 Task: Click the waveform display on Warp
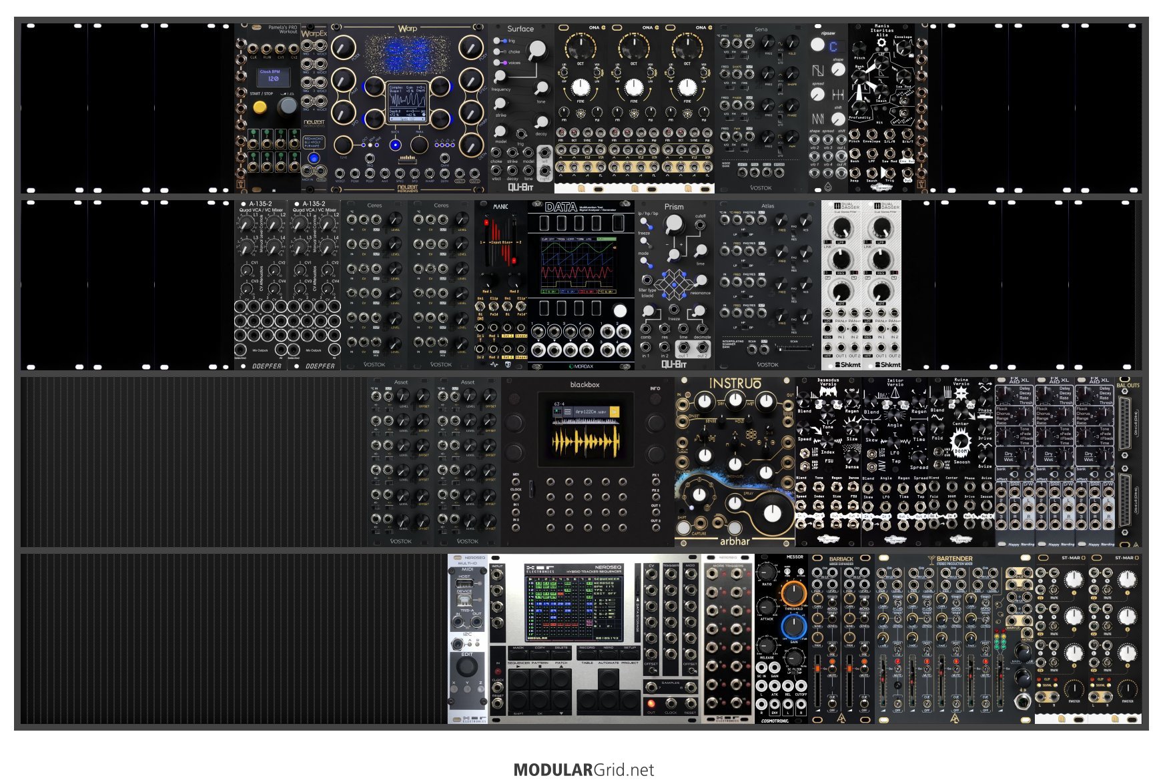tap(407, 104)
